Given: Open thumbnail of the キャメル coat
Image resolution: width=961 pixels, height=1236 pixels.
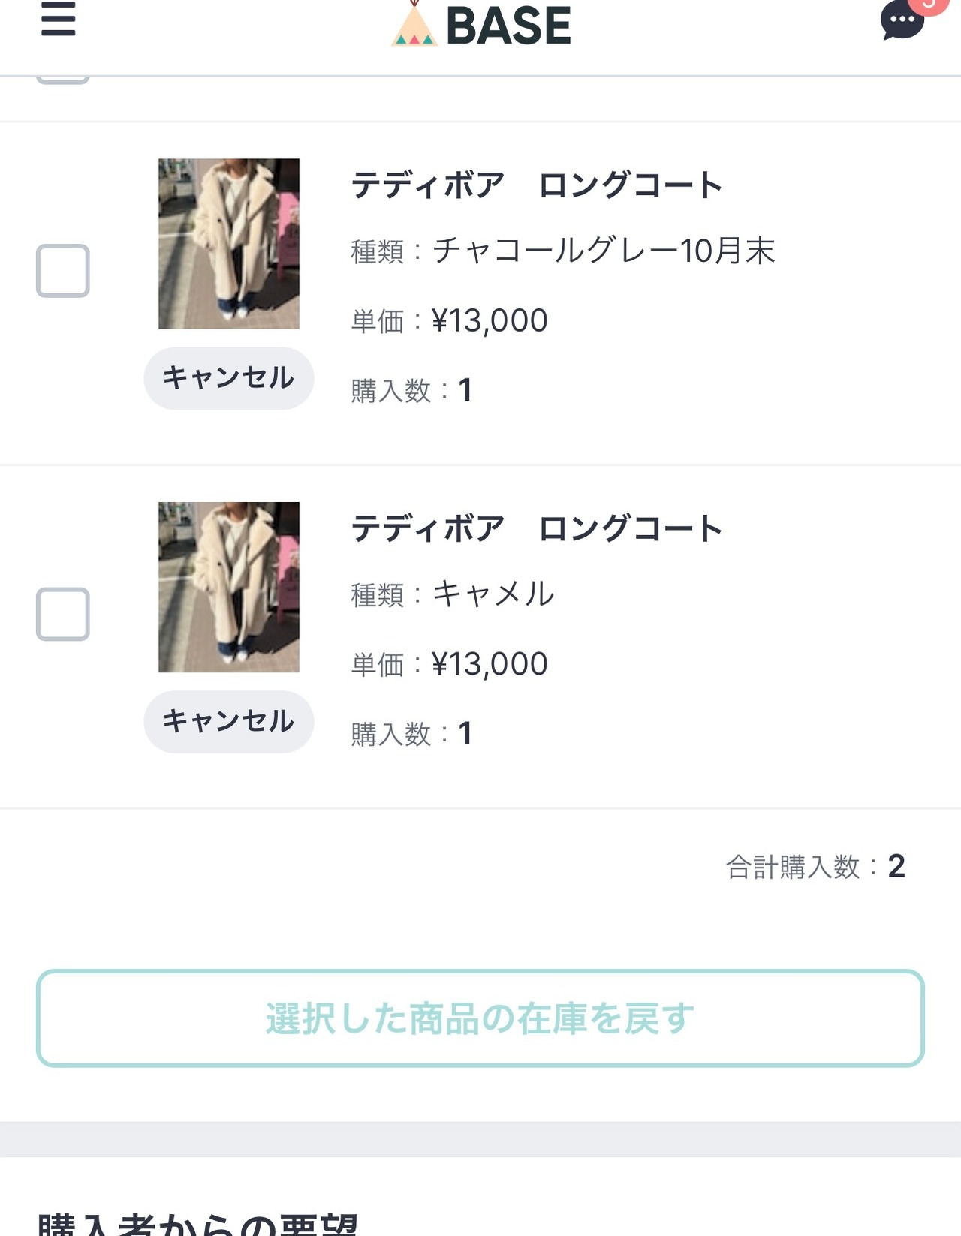Looking at the screenshot, I should [x=229, y=587].
